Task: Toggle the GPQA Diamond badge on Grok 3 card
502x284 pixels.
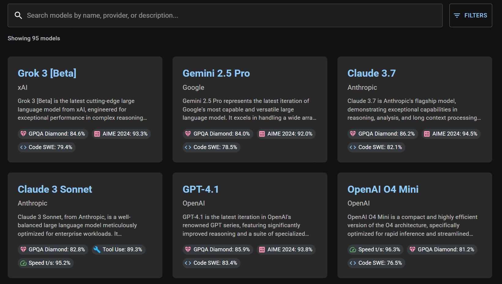Action: [x=53, y=133]
